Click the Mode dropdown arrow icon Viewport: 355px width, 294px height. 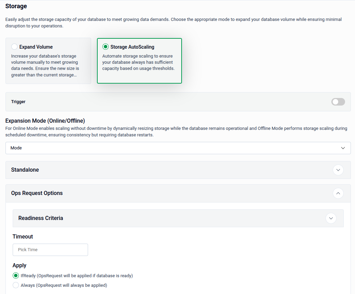pos(343,148)
